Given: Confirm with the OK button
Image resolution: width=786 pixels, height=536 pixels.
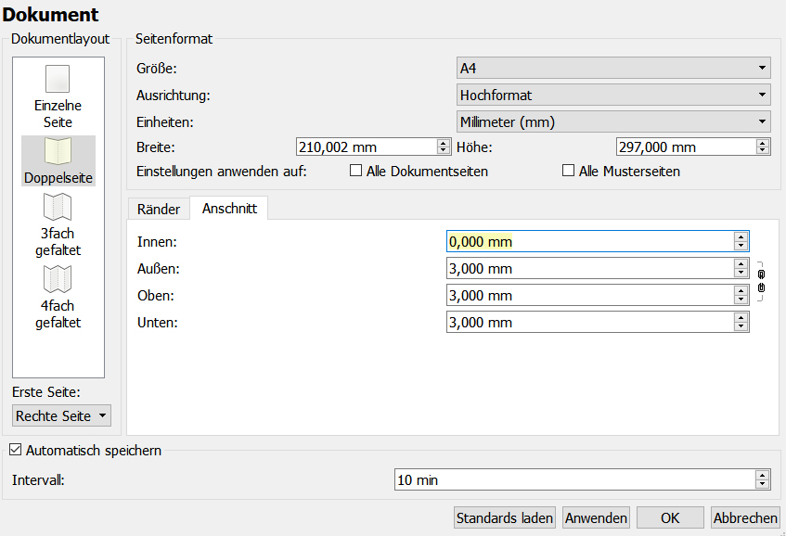Looking at the screenshot, I should pyautogui.click(x=670, y=518).
